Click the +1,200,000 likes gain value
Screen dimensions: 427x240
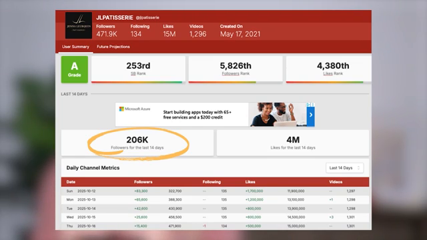[x=254, y=199]
